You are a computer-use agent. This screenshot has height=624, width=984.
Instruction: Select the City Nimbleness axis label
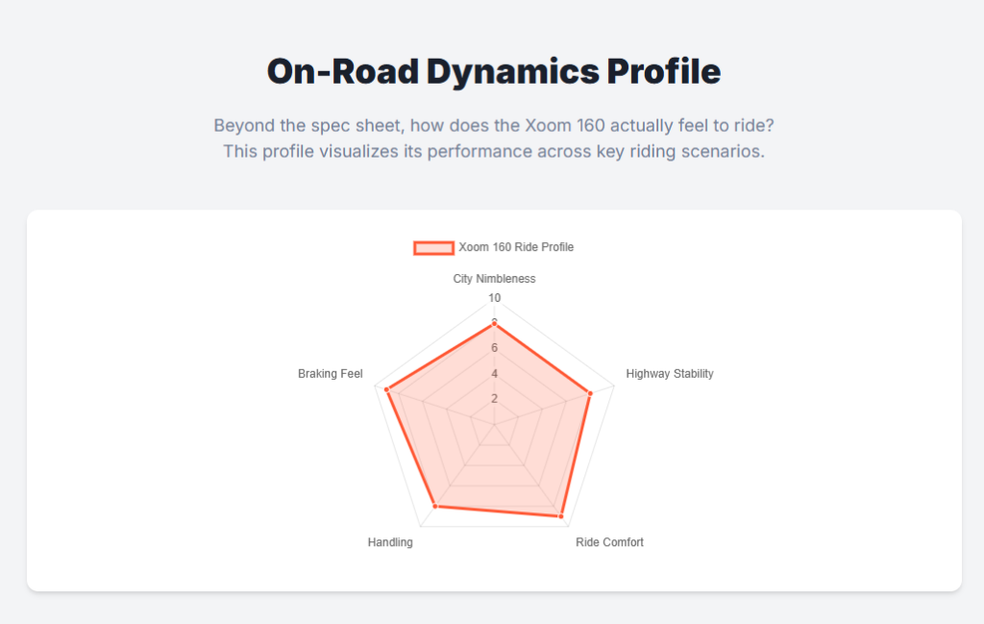click(x=494, y=279)
